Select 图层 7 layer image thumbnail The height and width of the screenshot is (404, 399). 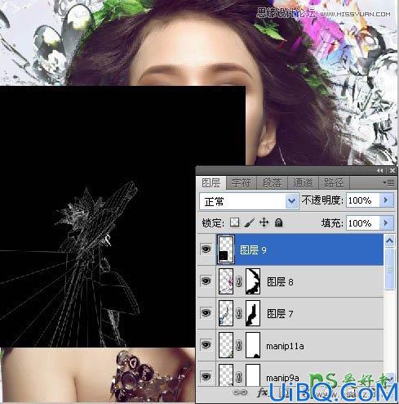226,313
